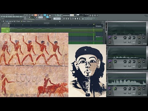Click the page icon after the mixer icon
Viewport: 148px width, 111px height.
75,18
